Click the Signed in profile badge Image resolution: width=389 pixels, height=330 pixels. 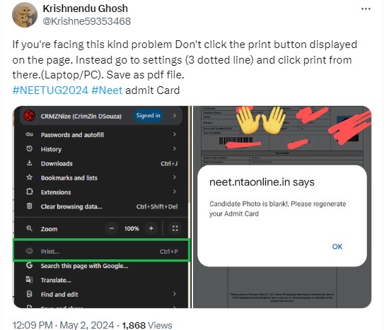pos(148,116)
